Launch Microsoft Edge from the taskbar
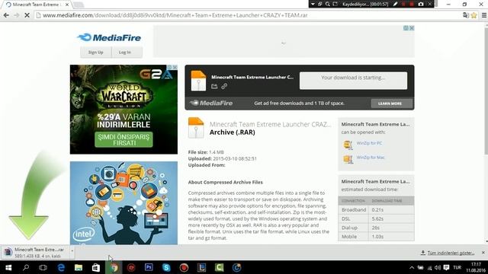488x274 pixels. [x=61, y=267]
